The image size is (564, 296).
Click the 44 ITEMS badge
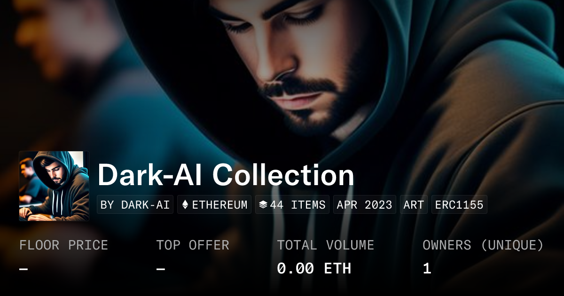292,205
